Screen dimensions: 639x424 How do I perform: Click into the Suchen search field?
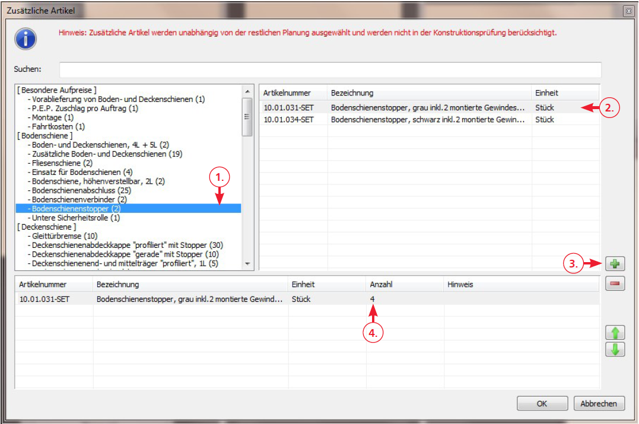[330, 69]
